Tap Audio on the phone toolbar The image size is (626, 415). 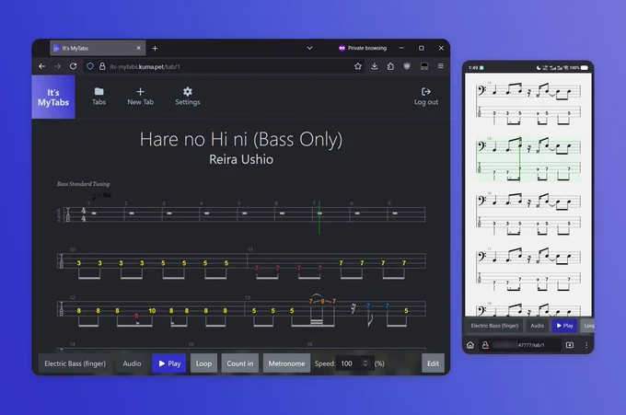tap(537, 326)
